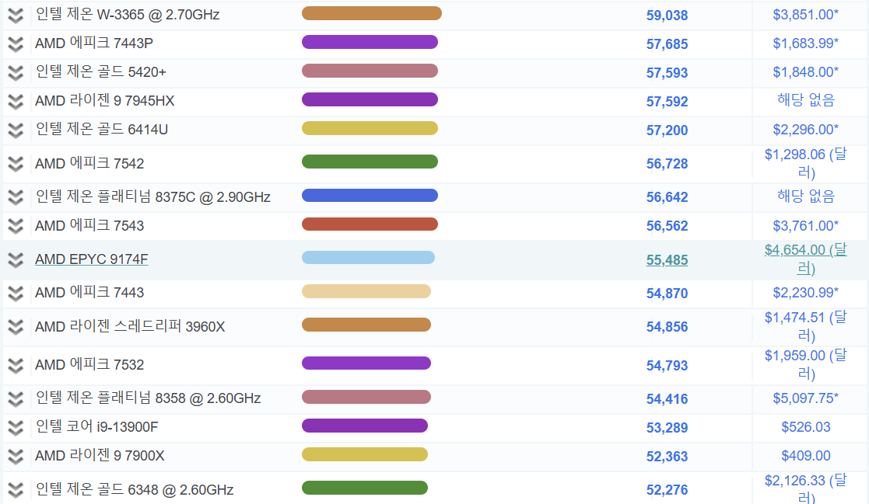Click the 57,685 benchmark score
869x504 pixels.
[667, 44]
